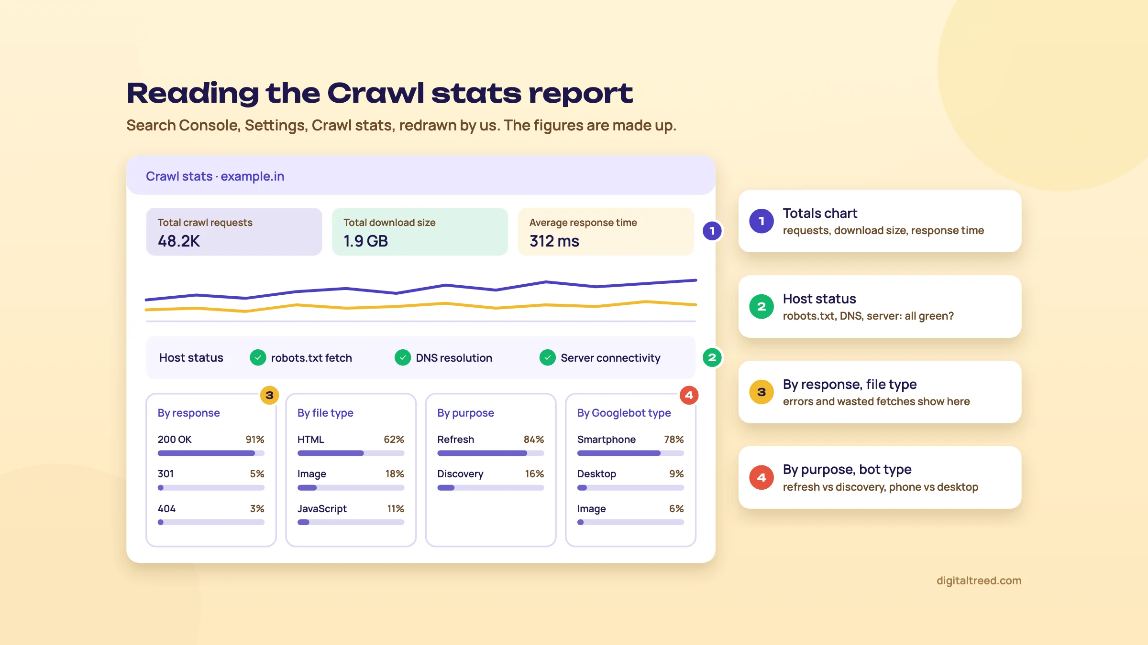Click the 301 response progress bar

pyautogui.click(x=211, y=488)
